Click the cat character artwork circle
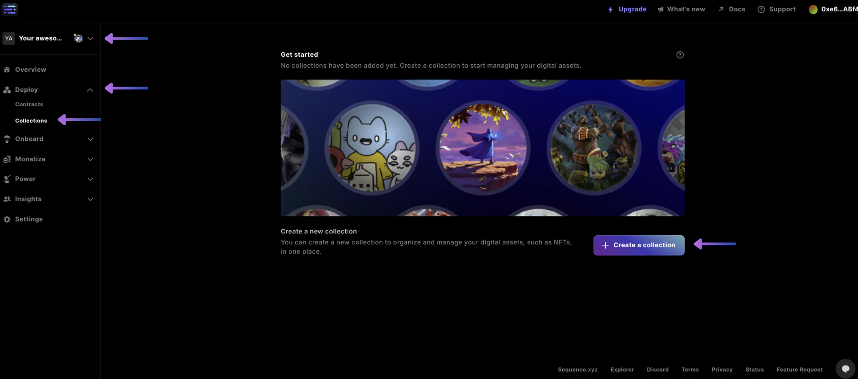This screenshot has height=379, width=858. point(372,148)
